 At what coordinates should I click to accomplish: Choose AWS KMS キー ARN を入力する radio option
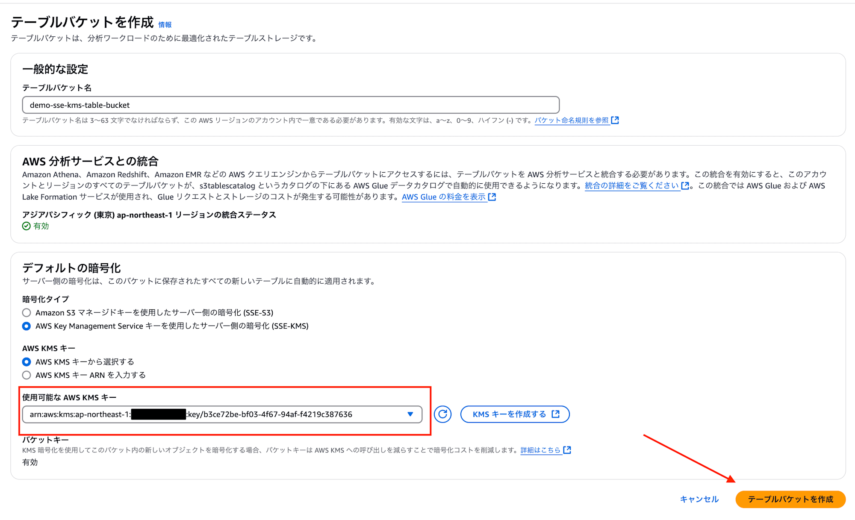point(27,375)
